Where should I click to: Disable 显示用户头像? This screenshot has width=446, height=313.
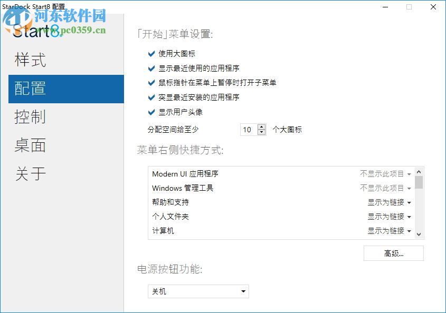[150, 112]
